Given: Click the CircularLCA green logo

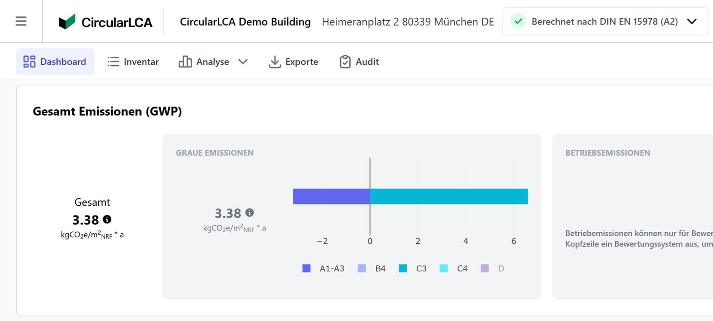Looking at the screenshot, I should pos(67,22).
